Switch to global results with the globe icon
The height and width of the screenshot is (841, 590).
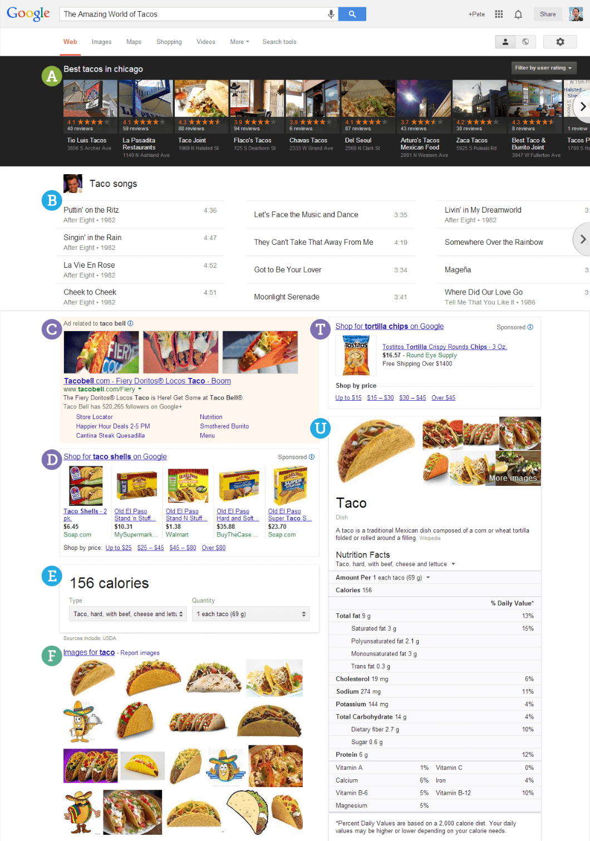(x=525, y=42)
